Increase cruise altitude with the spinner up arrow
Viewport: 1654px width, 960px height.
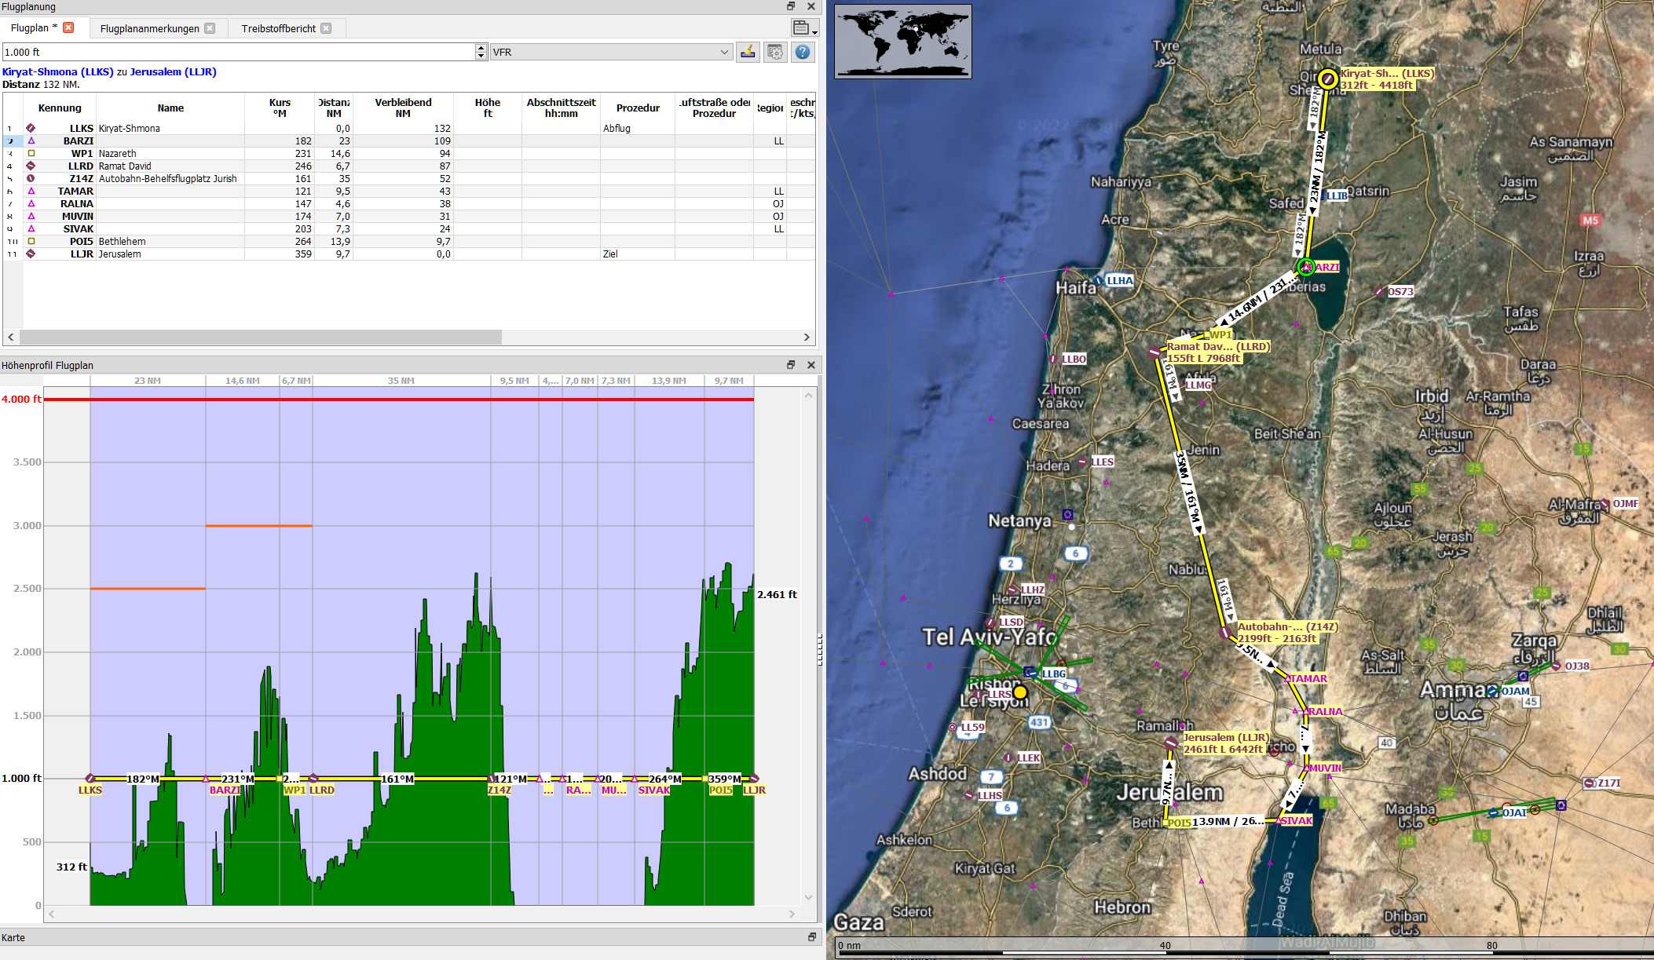481,48
